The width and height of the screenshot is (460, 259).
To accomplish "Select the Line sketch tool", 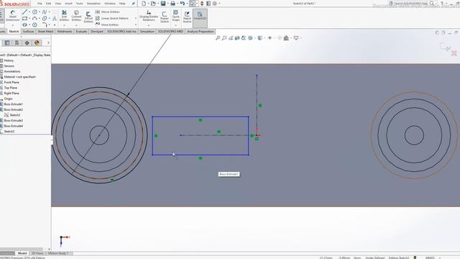I will point(24,12).
